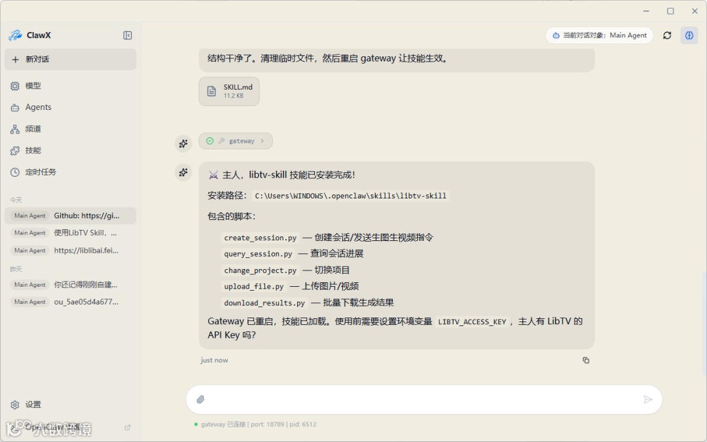Select the conversation 'https://liblibai.fei...'
The image size is (707, 442).
pos(70,250)
